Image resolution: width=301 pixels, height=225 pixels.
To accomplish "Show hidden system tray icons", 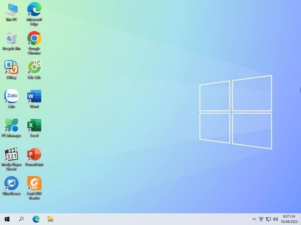I will coord(254,219).
